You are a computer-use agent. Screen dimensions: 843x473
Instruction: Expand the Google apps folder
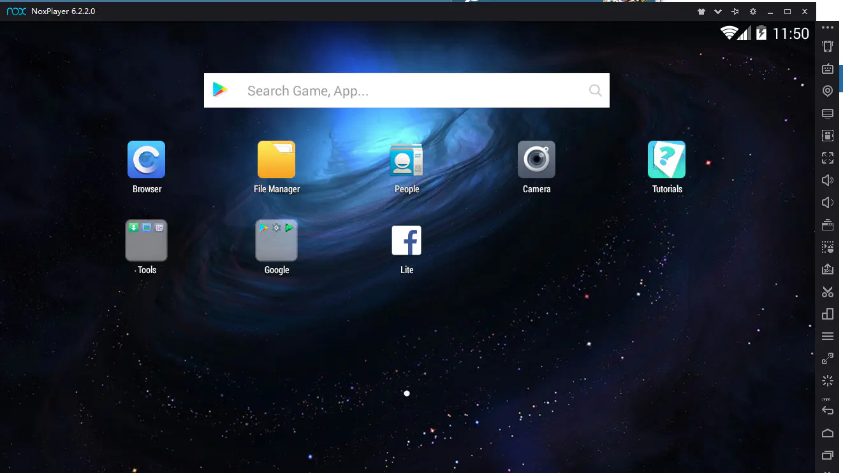click(276, 241)
